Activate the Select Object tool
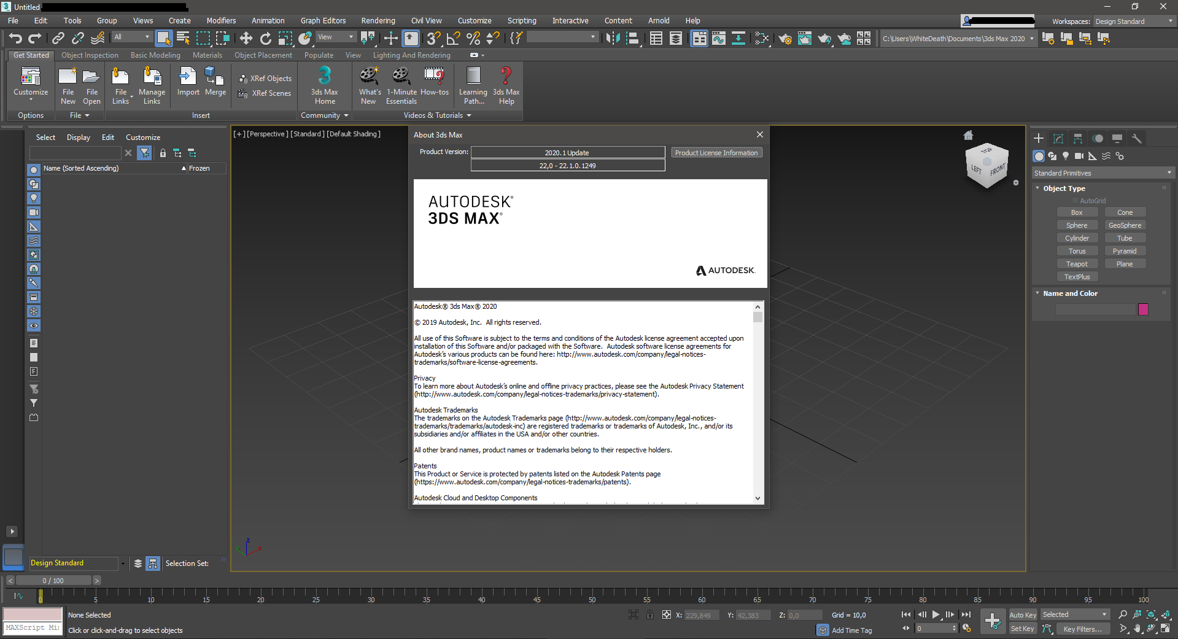 (163, 38)
